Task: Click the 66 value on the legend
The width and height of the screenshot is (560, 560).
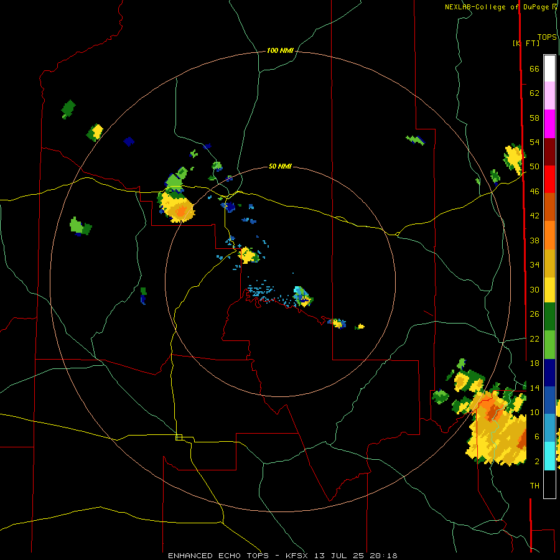Action: point(534,69)
